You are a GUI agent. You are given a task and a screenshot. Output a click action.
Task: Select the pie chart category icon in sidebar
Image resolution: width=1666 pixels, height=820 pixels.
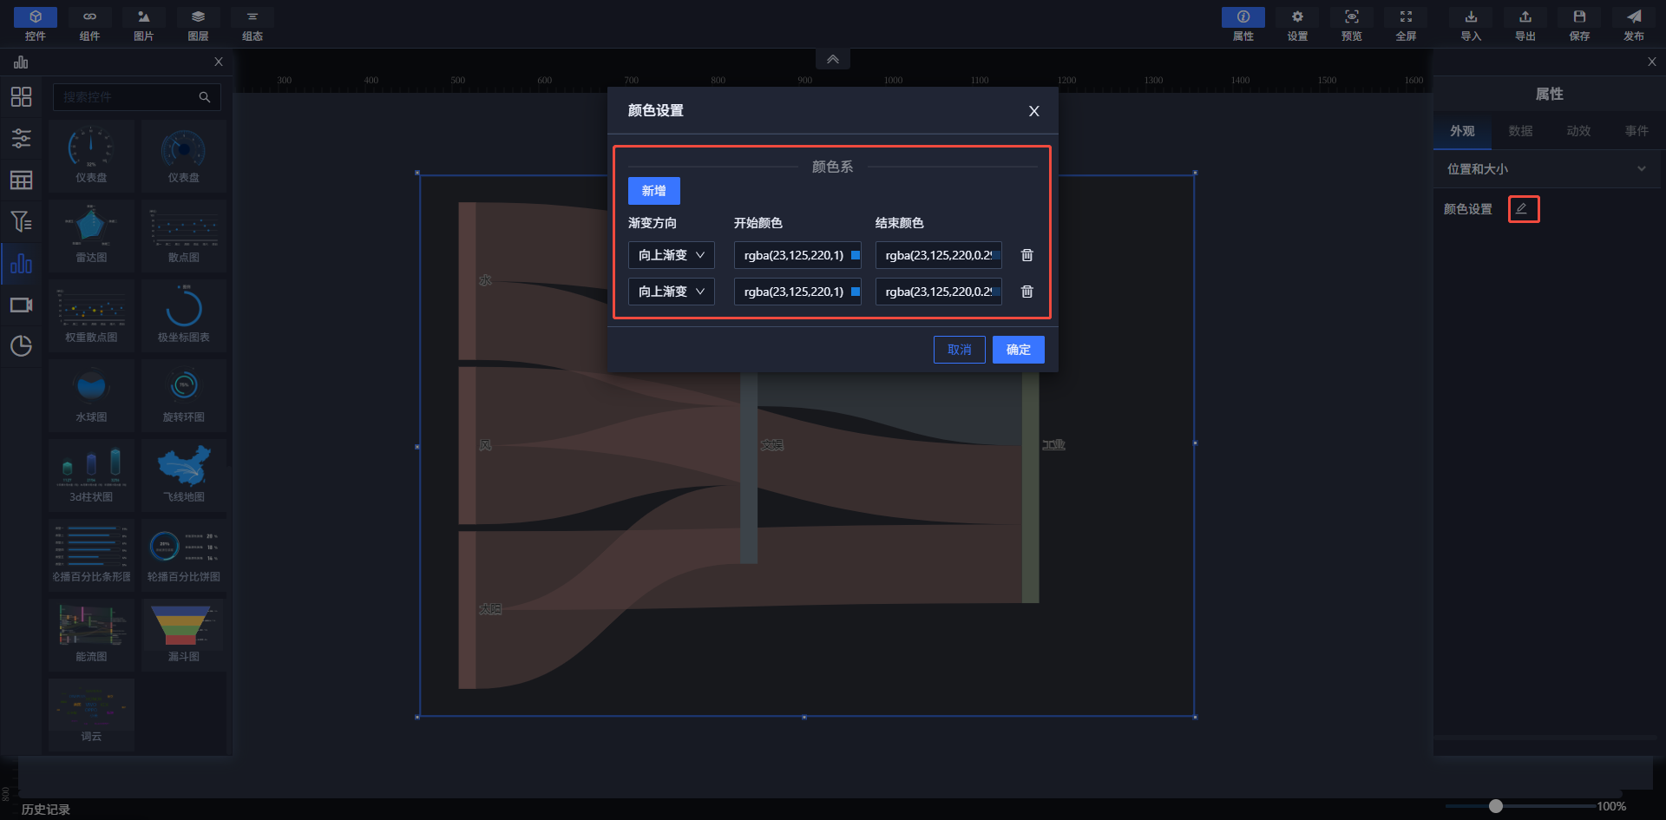click(21, 346)
